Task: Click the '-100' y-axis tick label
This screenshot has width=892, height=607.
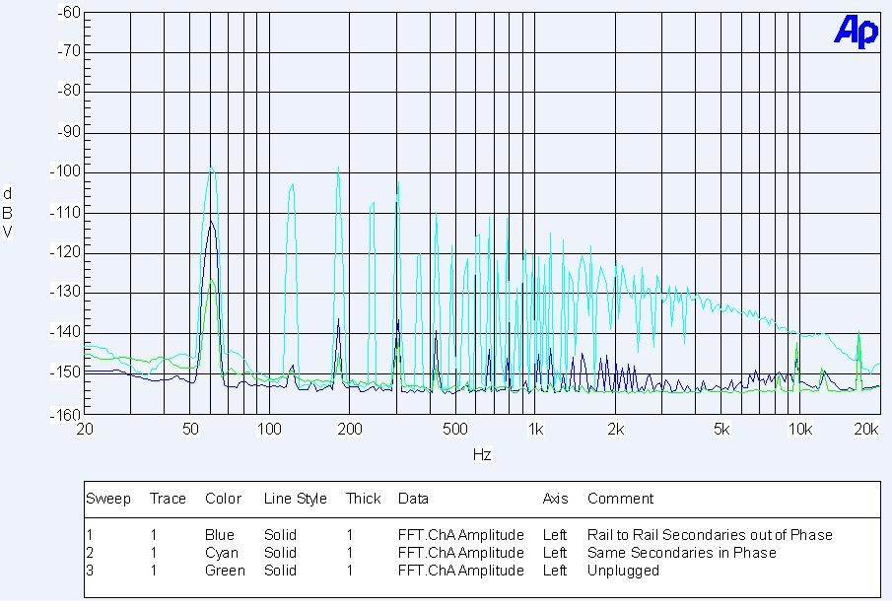Action: tap(65, 171)
